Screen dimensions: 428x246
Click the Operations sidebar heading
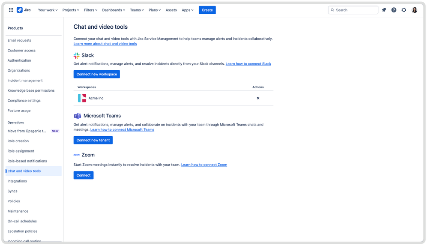coord(15,123)
